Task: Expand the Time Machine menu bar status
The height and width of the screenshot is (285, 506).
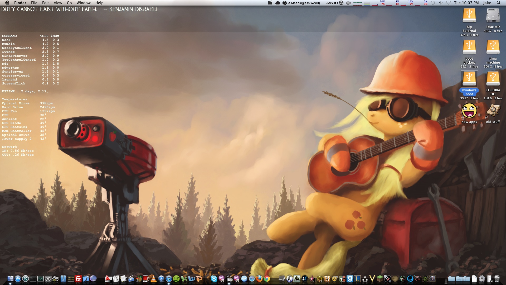Action: [433, 3]
